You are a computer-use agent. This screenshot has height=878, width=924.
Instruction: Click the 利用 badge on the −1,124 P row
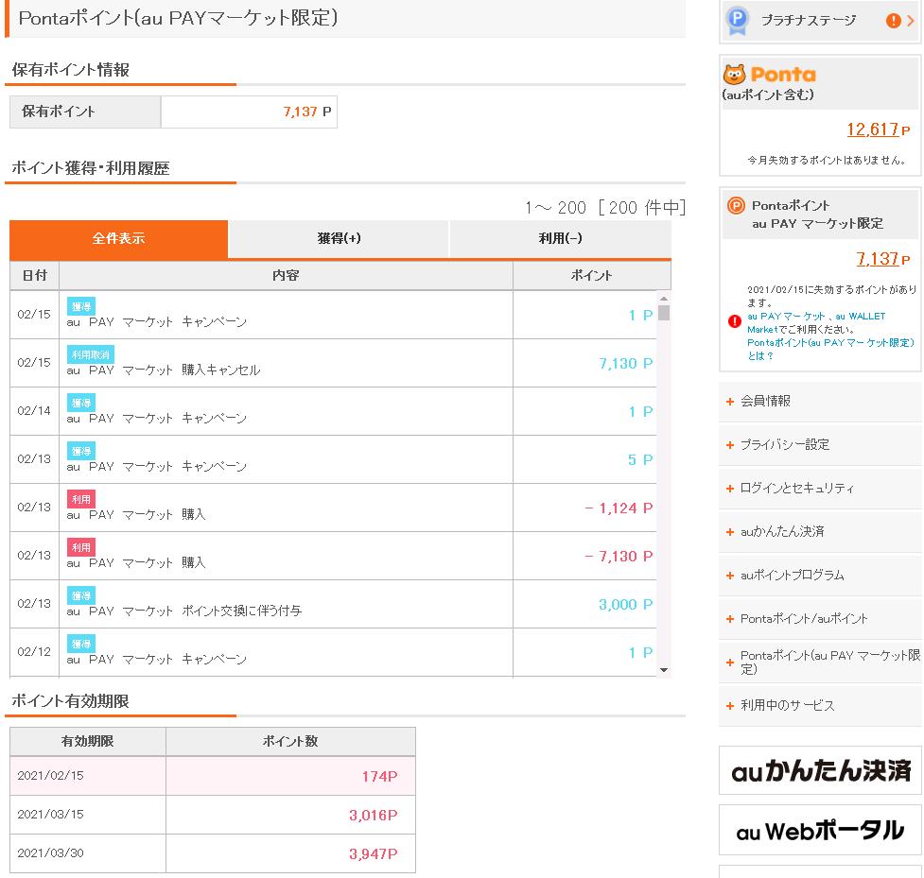point(81,499)
